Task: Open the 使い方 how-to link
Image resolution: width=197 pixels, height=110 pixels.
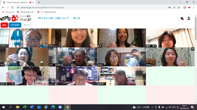Action: coord(77,18)
